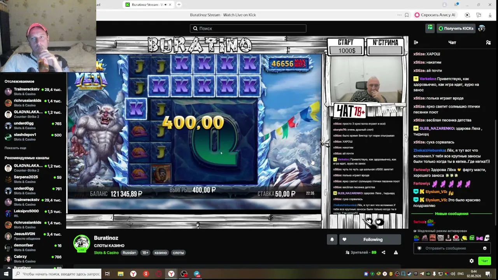This screenshot has width=498, height=280.
Task: Report the stream with the warning icon
Action: click(396, 252)
